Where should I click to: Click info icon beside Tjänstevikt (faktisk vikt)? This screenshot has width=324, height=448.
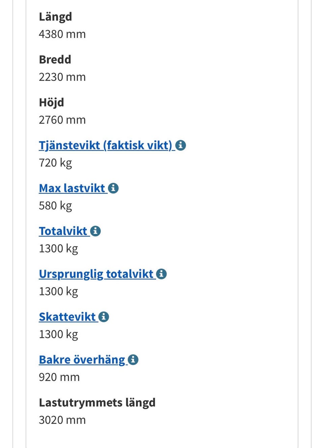click(x=181, y=145)
